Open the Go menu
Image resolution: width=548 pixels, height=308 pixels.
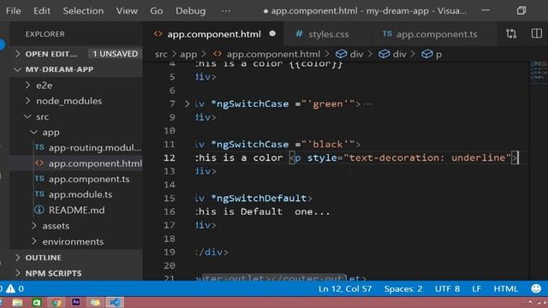click(156, 11)
